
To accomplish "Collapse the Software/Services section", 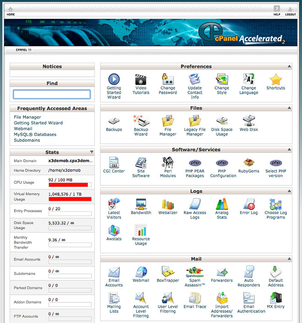I will coord(289,149).
